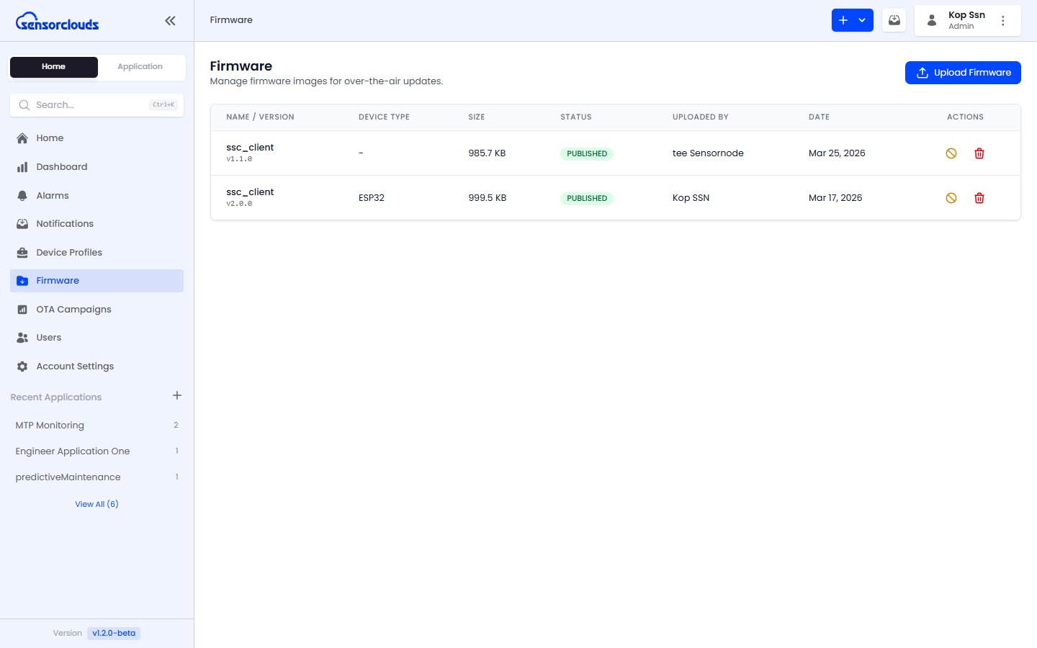
Task: Click the Upload Firmware button
Action: click(962, 73)
